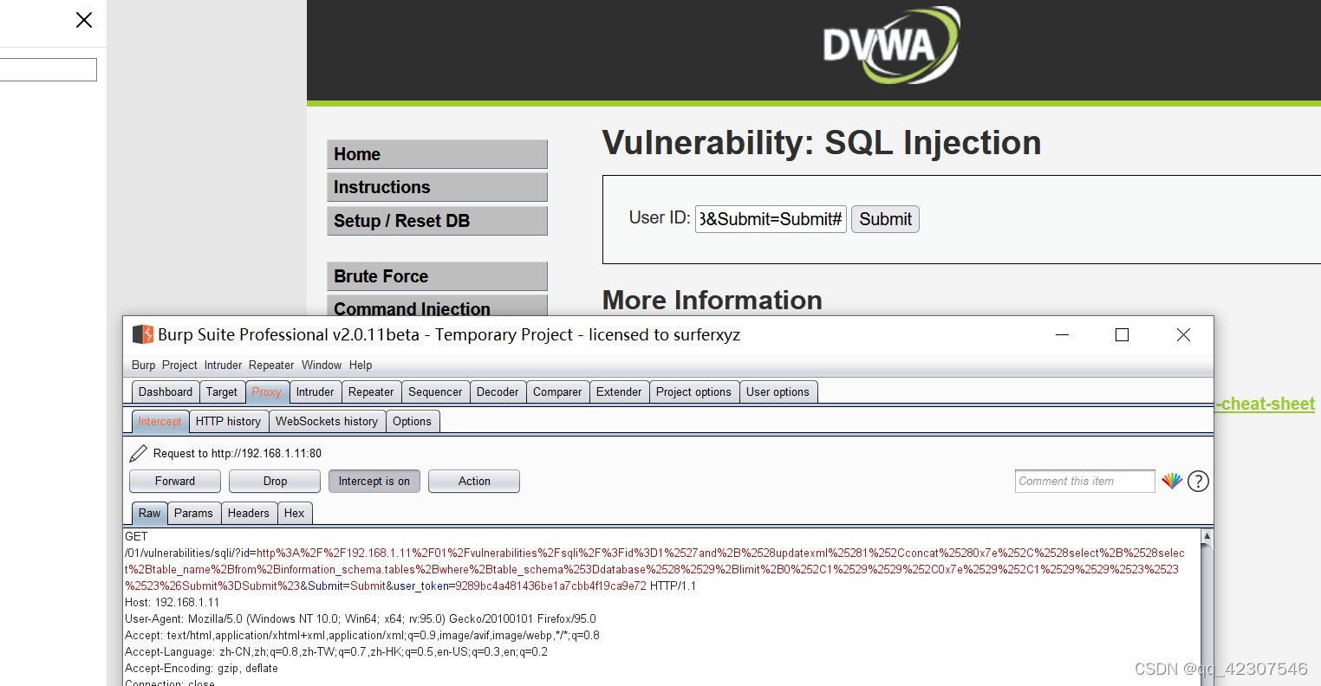Open the Window menu
The width and height of the screenshot is (1321, 686).
pyautogui.click(x=322, y=365)
